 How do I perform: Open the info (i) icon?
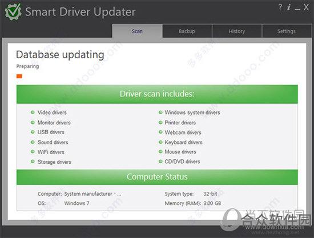[289, 7]
